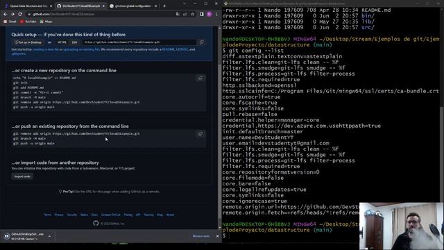Open the Chrome three-dot menu
Screen dimensions: 444x250
pos(217,14)
